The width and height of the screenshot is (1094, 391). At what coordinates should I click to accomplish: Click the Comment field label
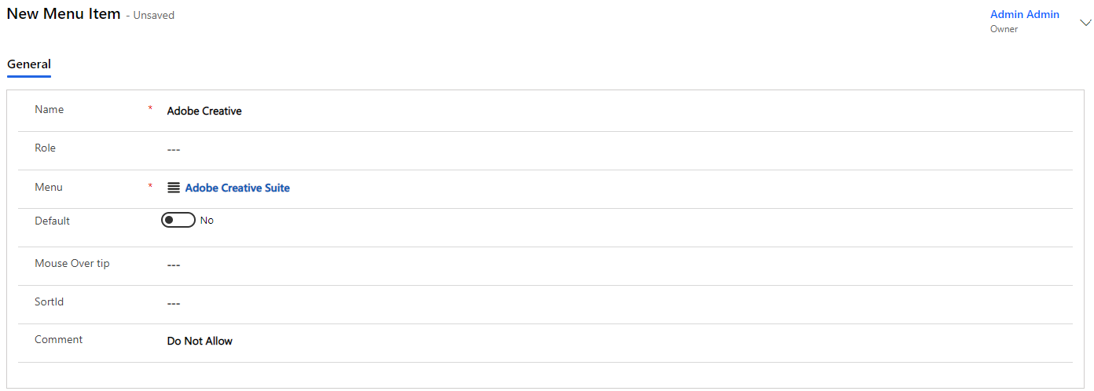(x=59, y=339)
